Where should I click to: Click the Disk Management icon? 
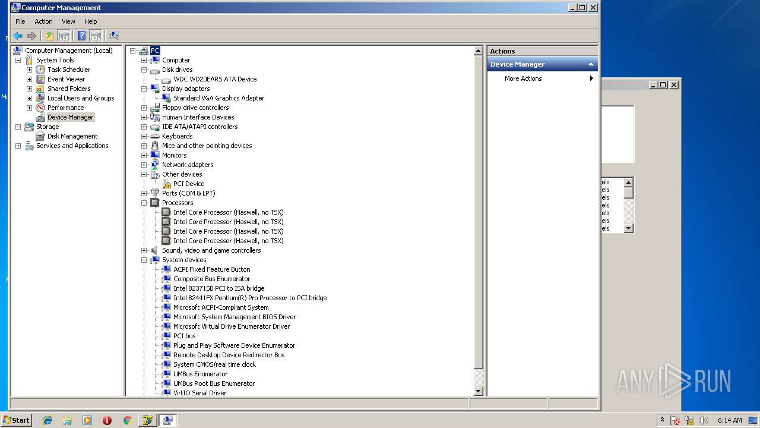tap(40, 136)
